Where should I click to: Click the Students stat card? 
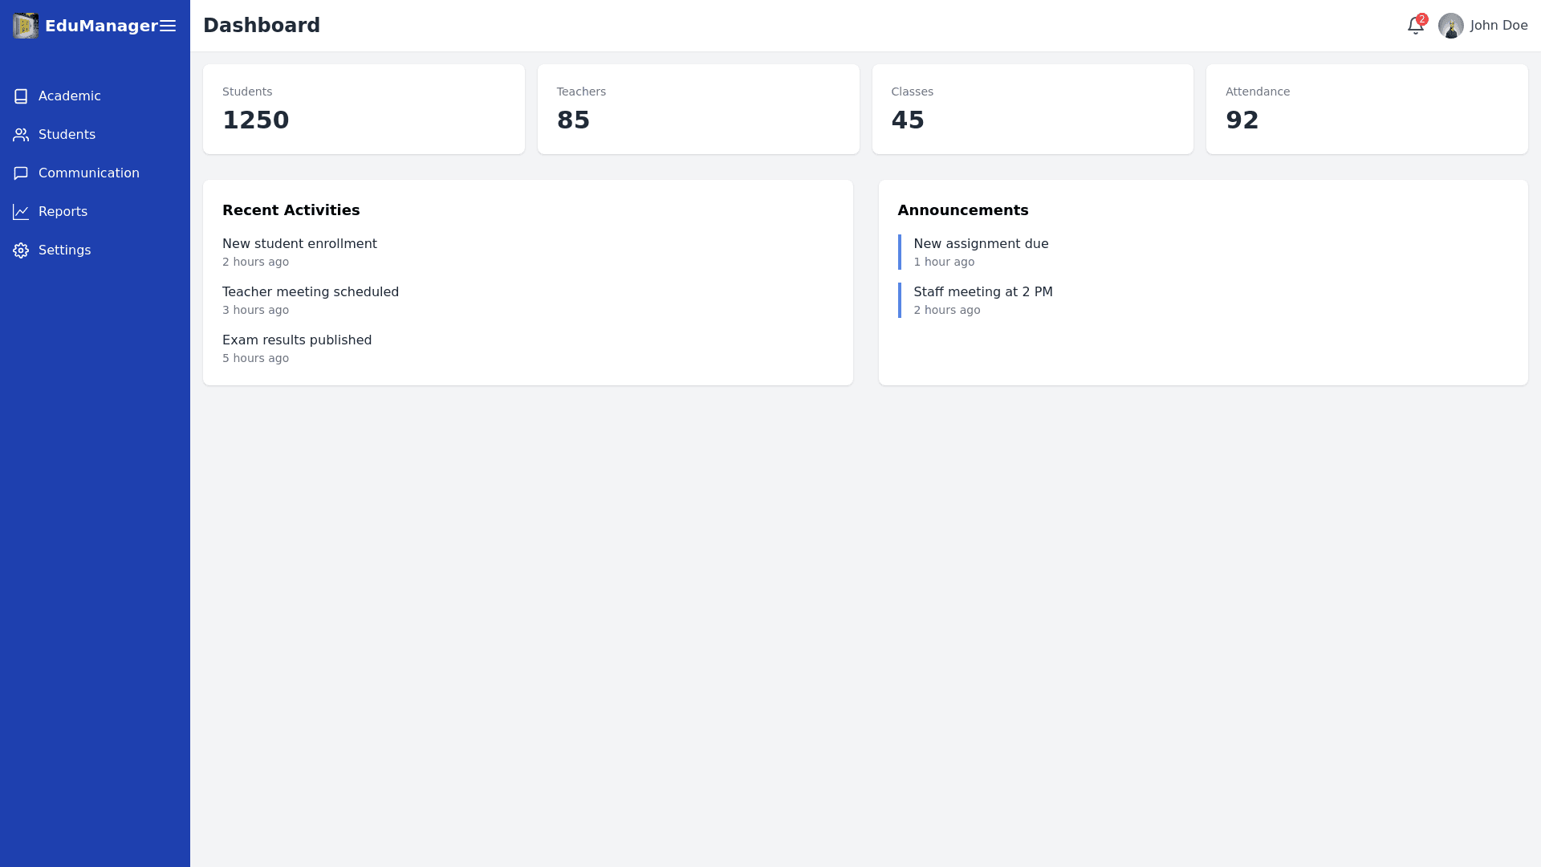tap(364, 109)
